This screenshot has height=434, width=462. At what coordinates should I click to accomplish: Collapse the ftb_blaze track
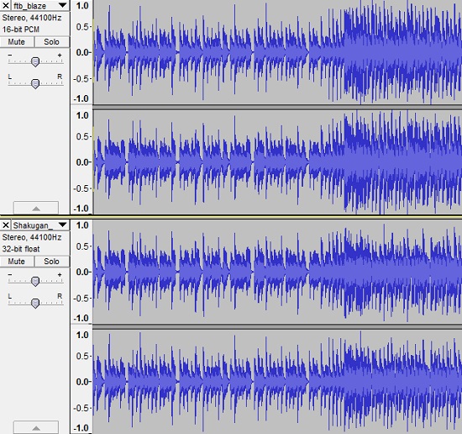[36, 208]
